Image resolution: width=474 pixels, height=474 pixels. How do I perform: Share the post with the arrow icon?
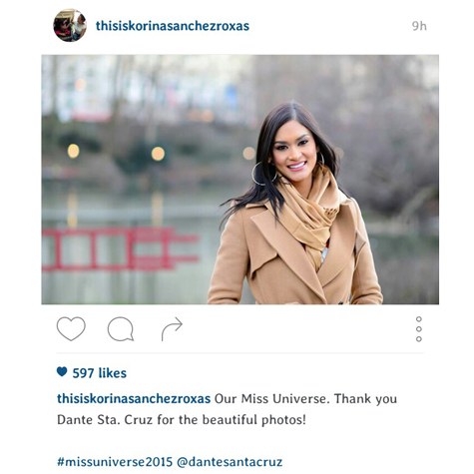coord(172,329)
